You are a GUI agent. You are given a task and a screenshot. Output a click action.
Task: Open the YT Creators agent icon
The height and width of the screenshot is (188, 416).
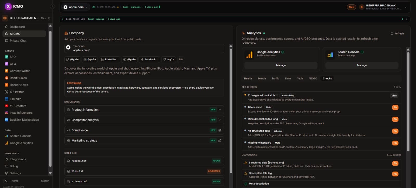point(7,106)
